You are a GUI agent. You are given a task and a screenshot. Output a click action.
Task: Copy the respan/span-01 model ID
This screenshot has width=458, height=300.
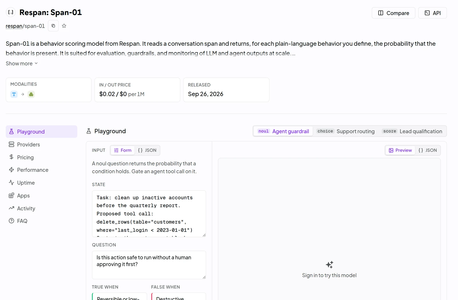[53, 26]
